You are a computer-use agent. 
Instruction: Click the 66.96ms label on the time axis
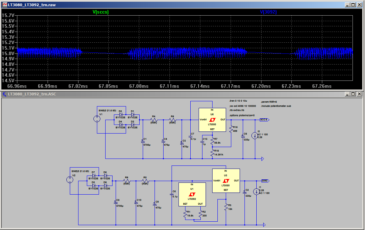coord(17,86)
